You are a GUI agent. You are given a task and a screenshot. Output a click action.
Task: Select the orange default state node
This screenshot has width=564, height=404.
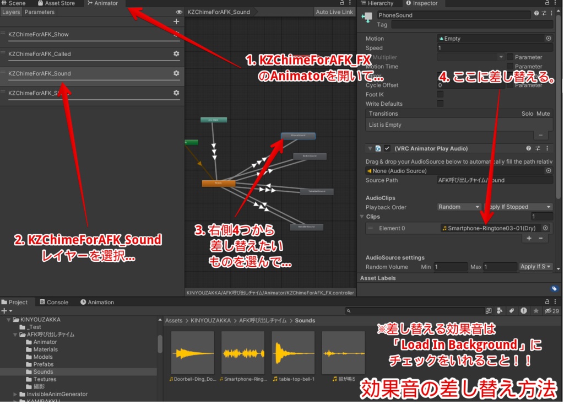[x=219, y=184]
